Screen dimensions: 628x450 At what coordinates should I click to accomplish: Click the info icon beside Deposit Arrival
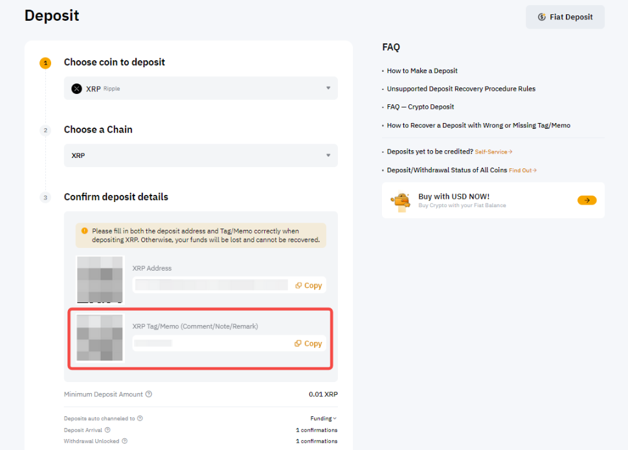pos(107,430)
